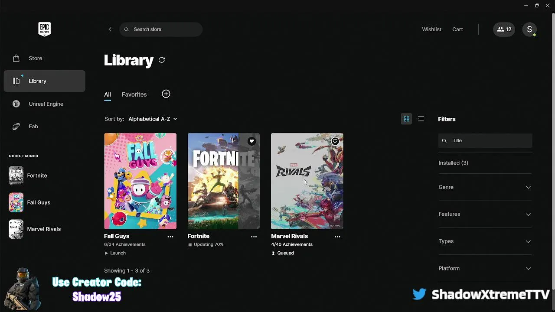Click the Epic Games logo
Image resolution: width=555 pixels, height=312 pixels.
(44, 29)
